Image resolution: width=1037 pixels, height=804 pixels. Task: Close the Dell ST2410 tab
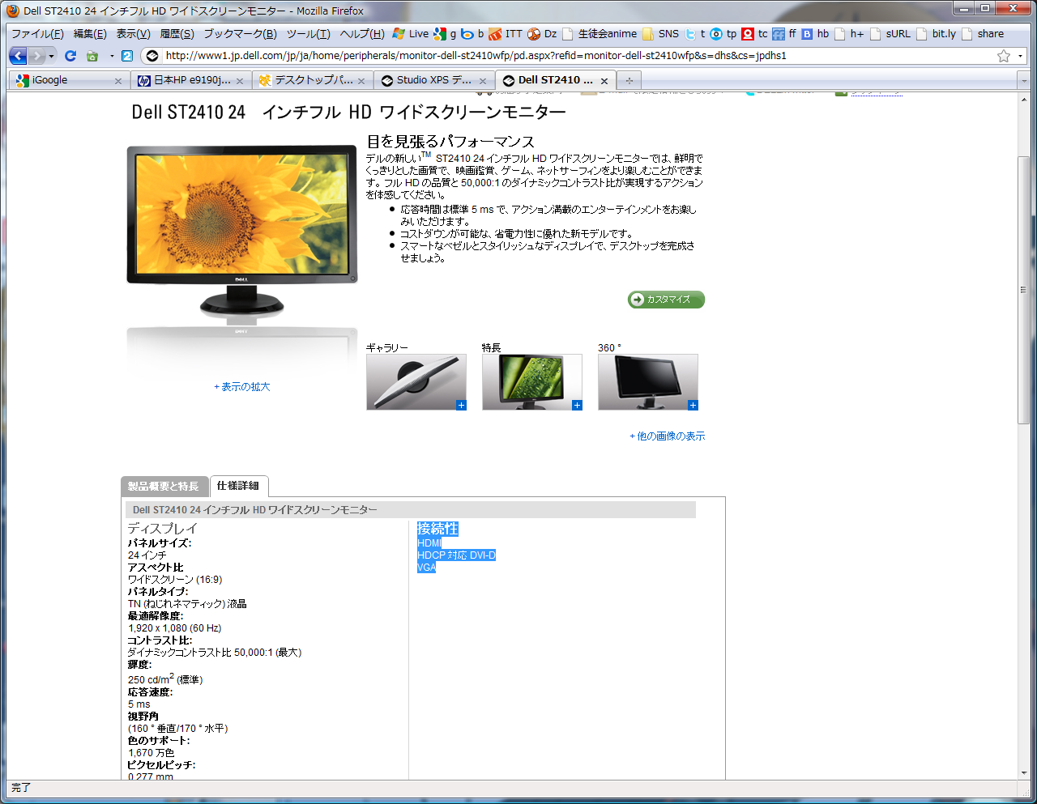point(604,81)
